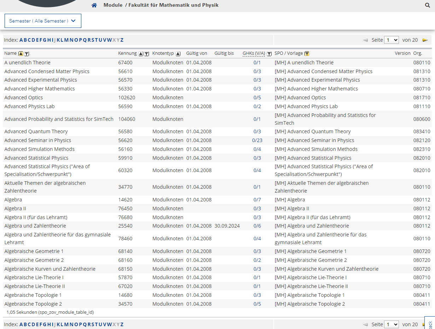Viewport: 435px width, 329px height.
Task: Open GHK link 0/7 for Algebra
Action: pos(257,200)
